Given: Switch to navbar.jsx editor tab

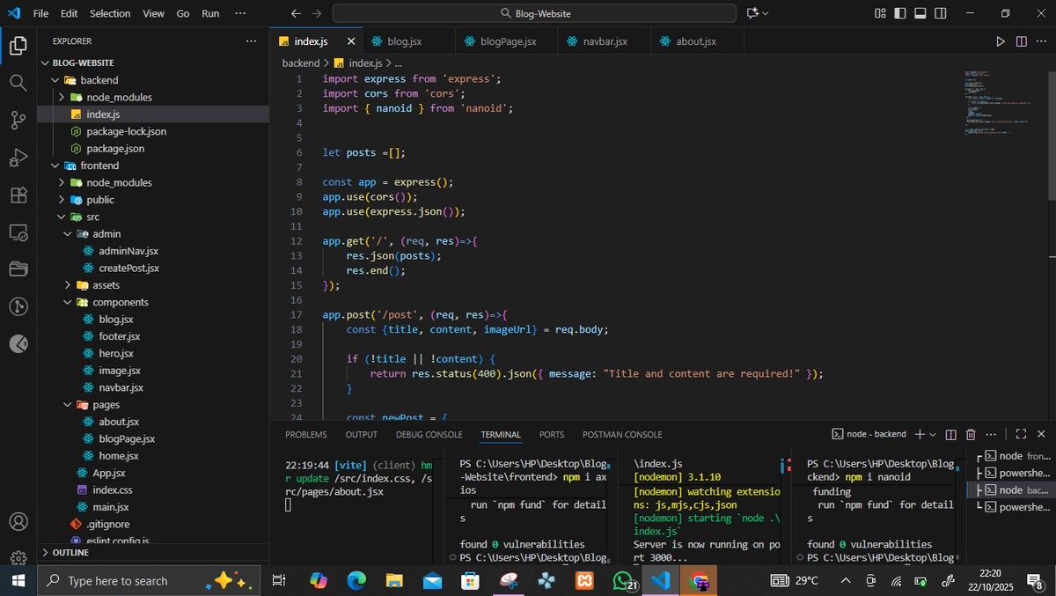Looking at the screenshot, I should pos(605,41).
